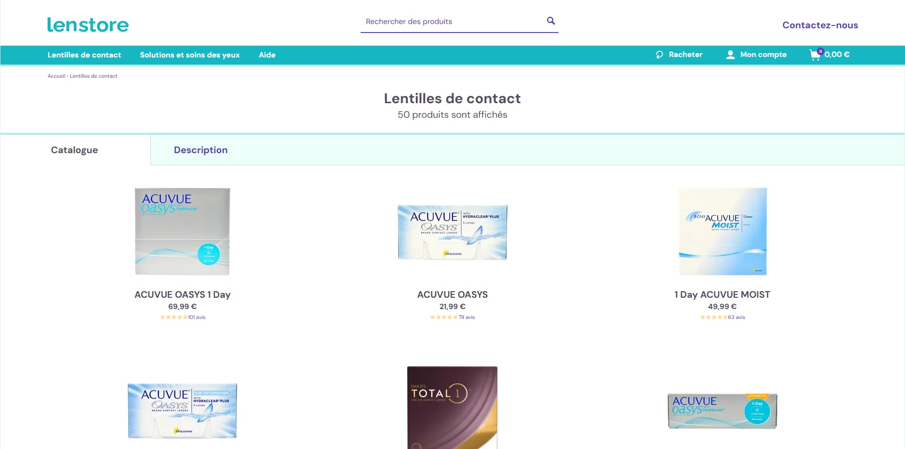
Task: Click the ACUVUE OASYS title above 21,99 €
Action: pos(452,294)
